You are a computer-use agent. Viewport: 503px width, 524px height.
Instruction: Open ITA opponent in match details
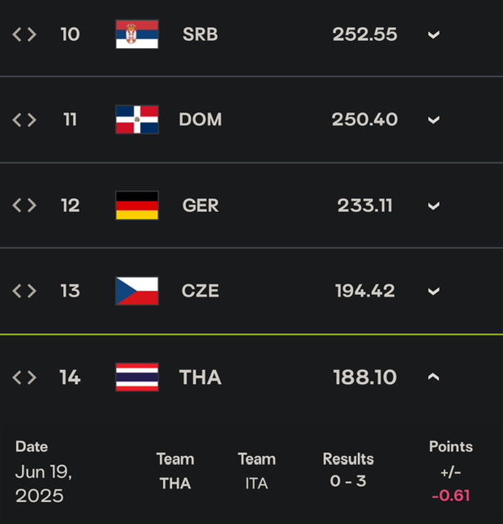point(256,483)
